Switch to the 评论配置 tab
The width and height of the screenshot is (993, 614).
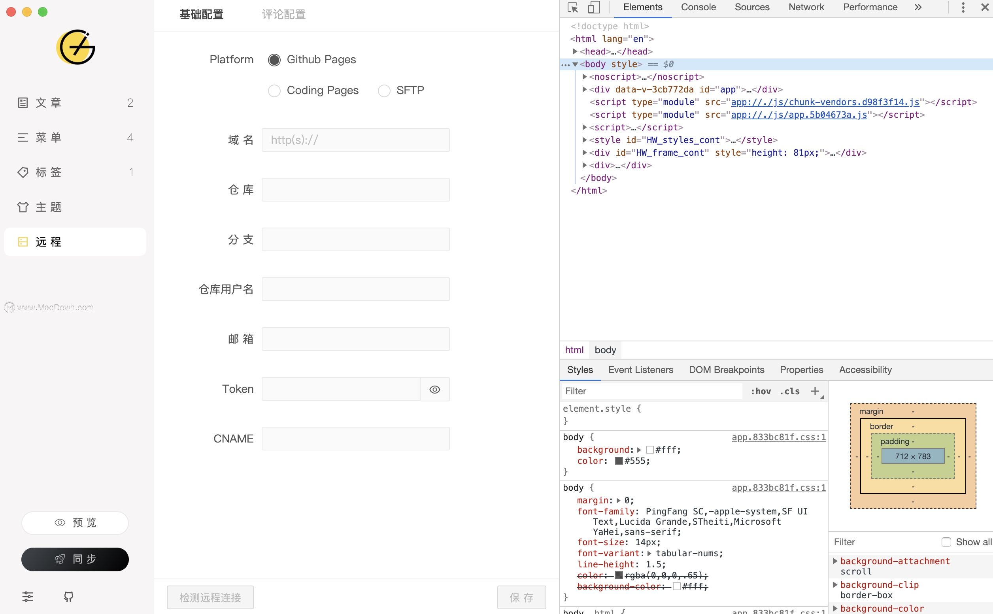coord(283,15)
